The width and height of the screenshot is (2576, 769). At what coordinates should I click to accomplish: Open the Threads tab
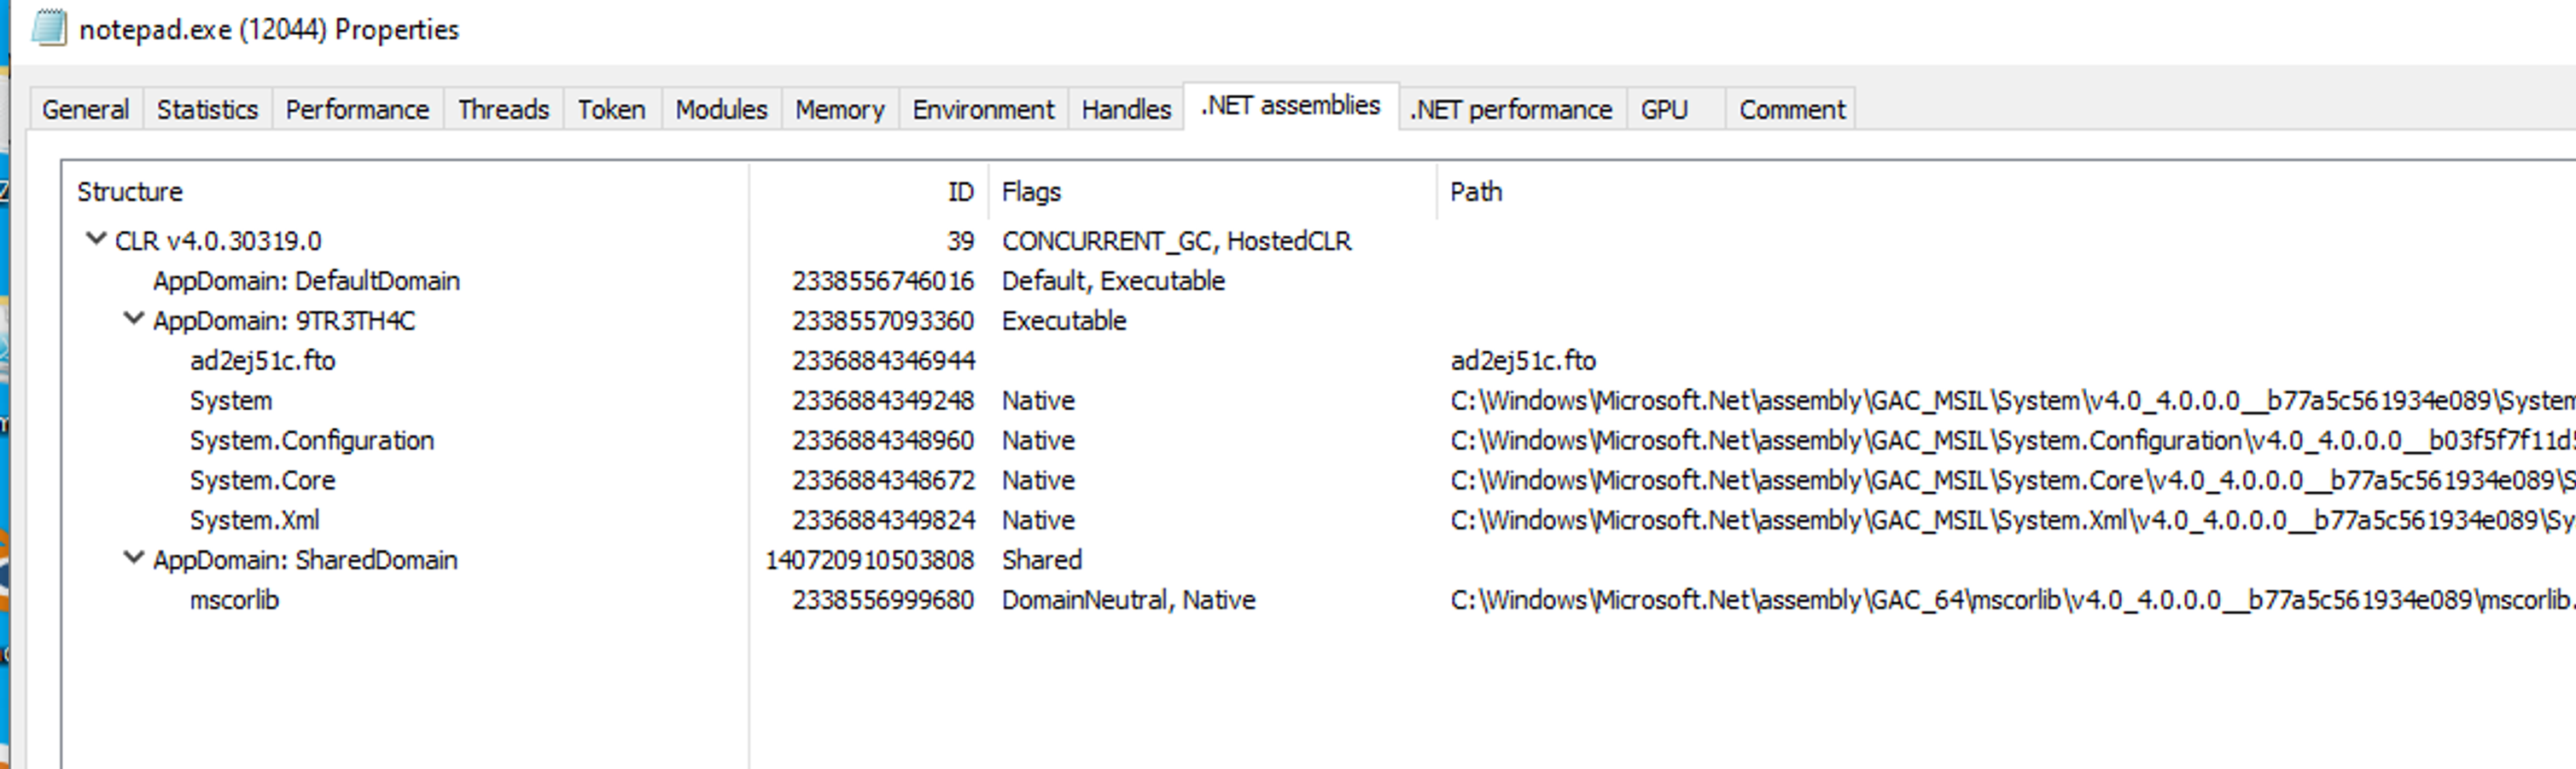coord(503,109)
